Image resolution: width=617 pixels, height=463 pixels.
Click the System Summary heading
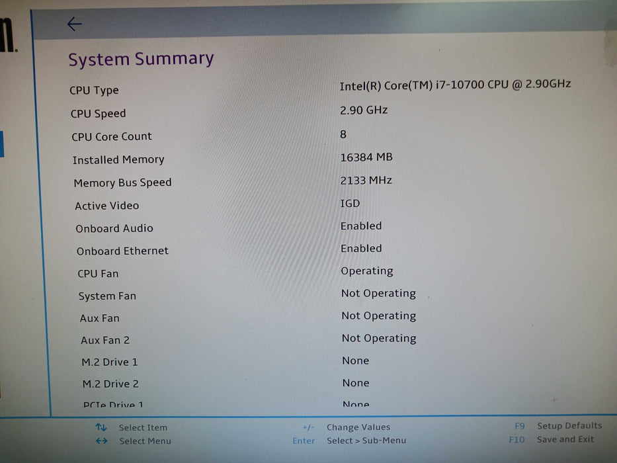coord(141,59)
